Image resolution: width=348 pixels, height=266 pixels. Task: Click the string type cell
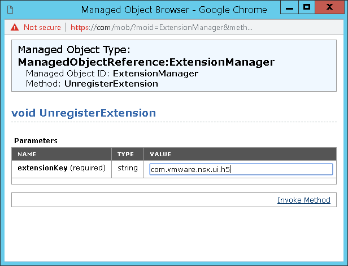pos(128,168)
